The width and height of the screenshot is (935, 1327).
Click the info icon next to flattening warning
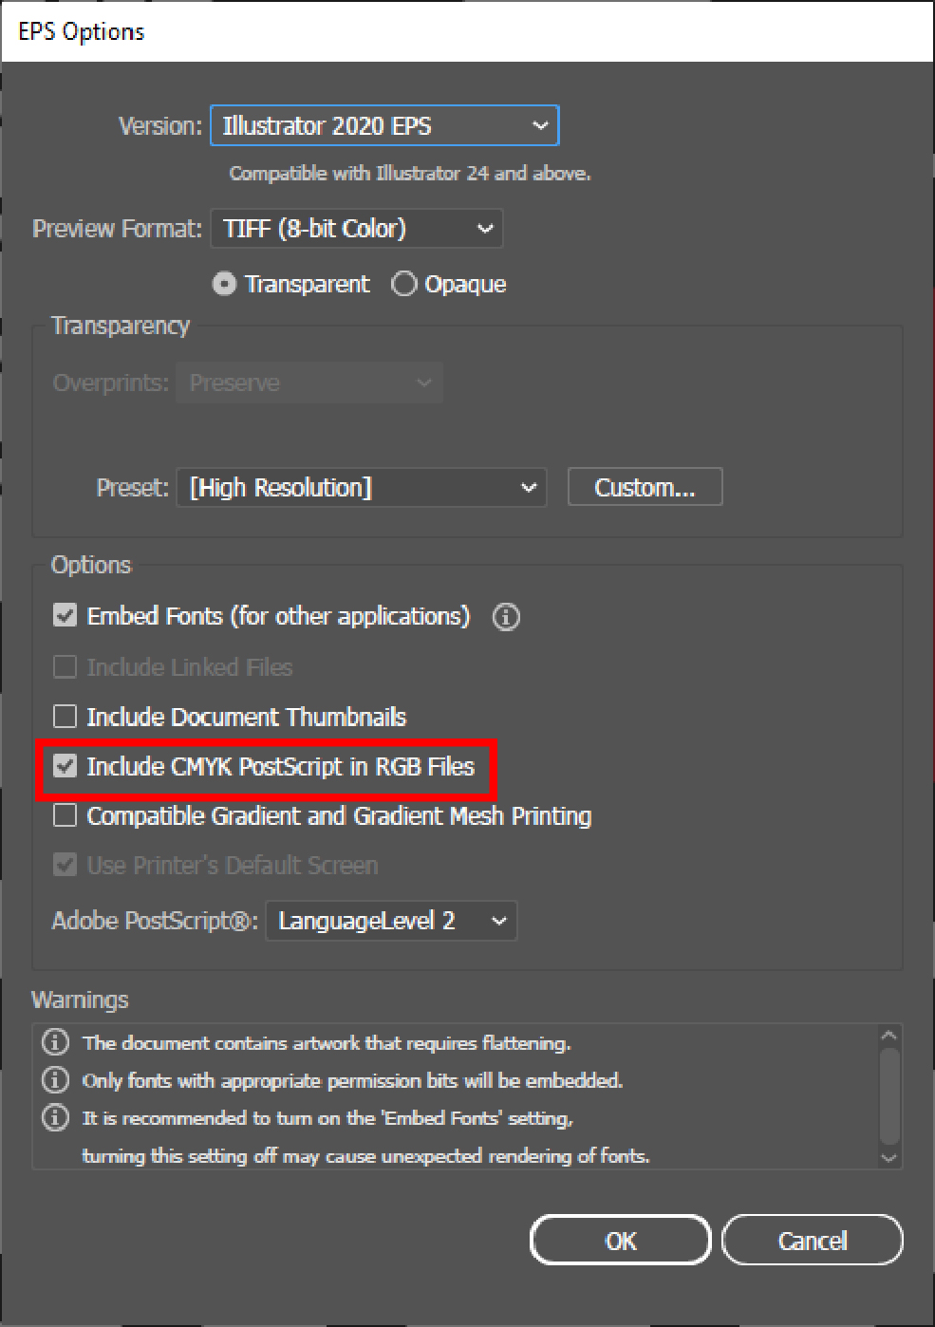tap(56, 1042)
